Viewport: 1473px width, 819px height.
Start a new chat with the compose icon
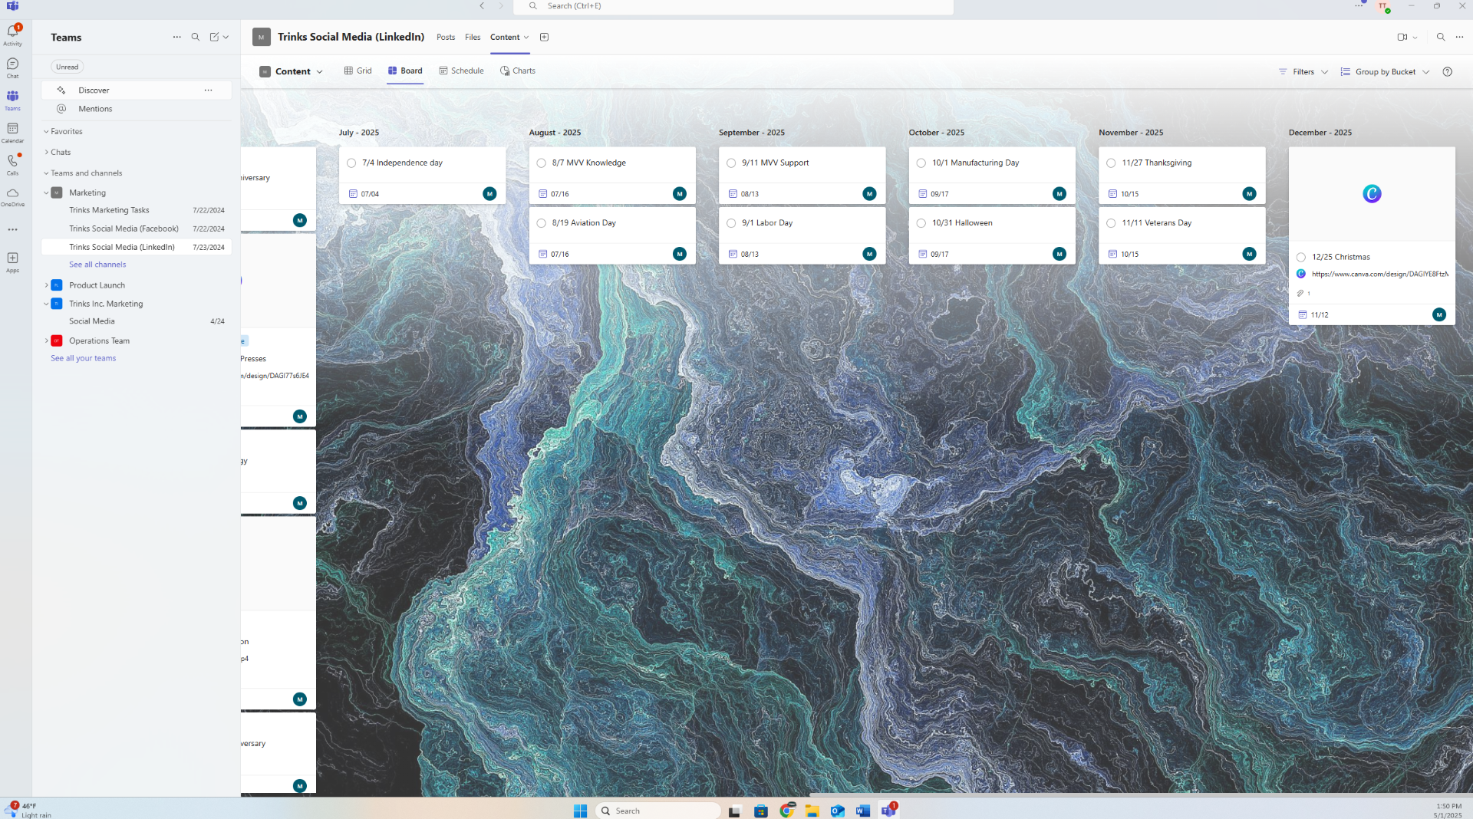coord(213,36)
